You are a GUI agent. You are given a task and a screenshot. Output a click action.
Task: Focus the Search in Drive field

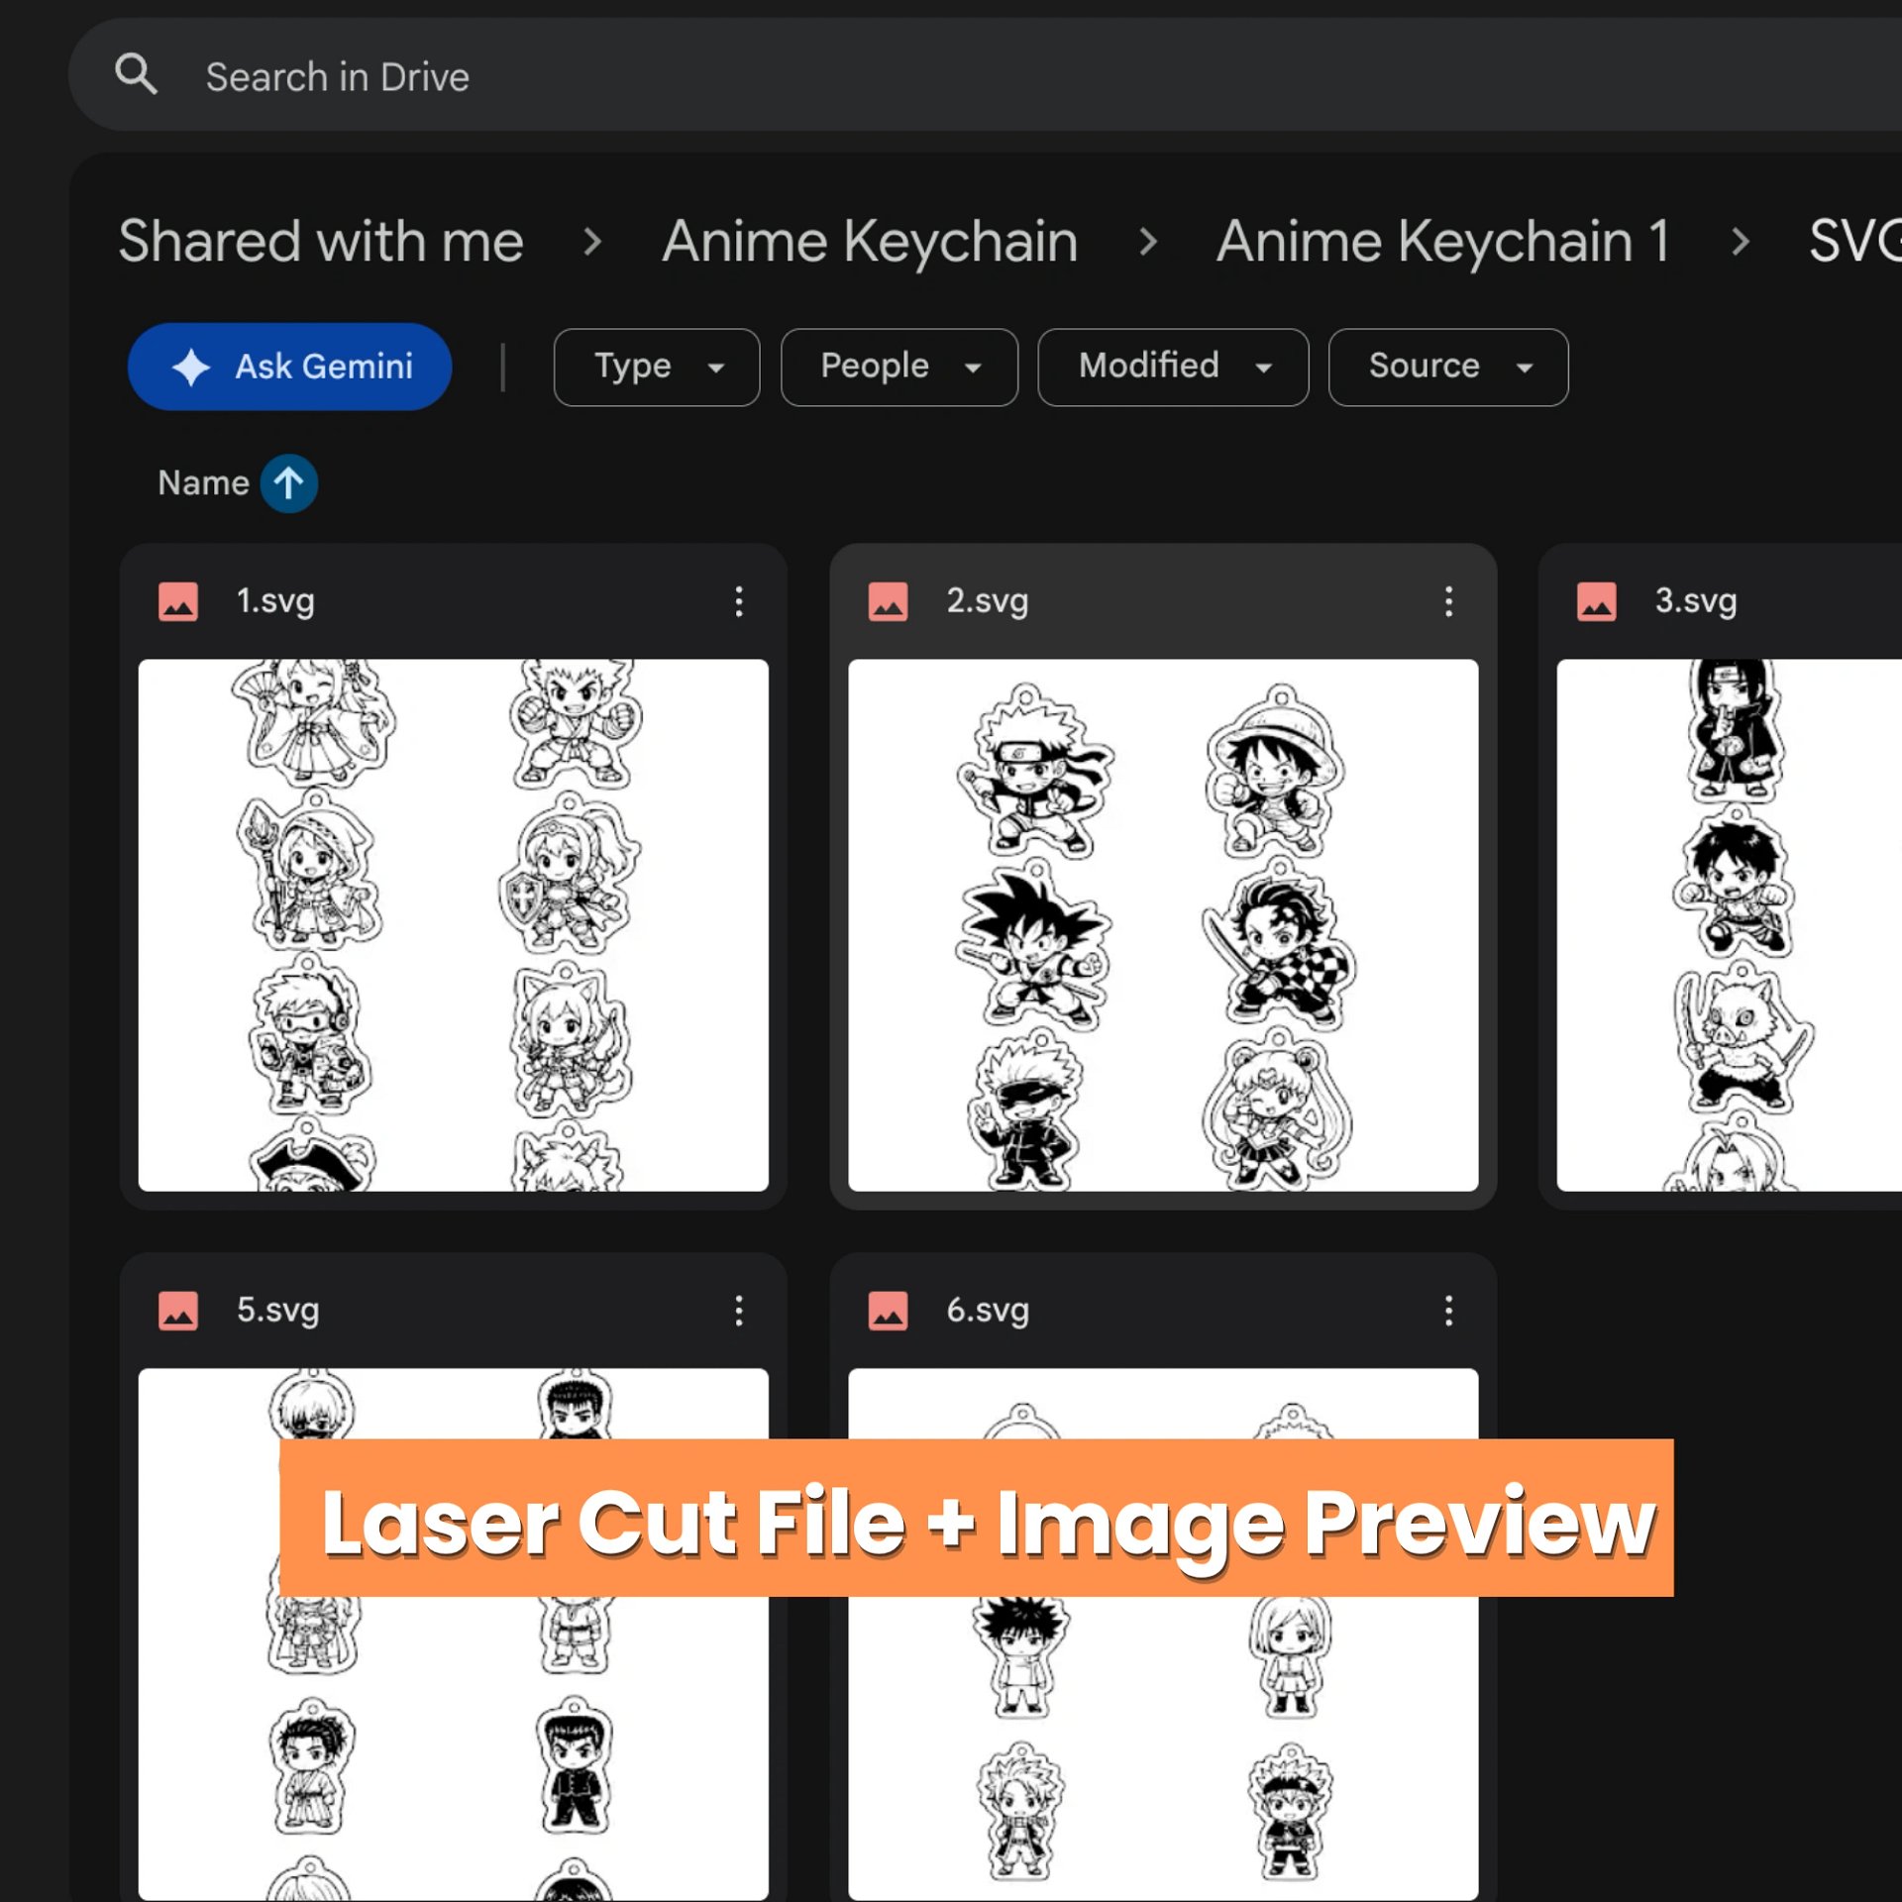(x=986, y=74)
